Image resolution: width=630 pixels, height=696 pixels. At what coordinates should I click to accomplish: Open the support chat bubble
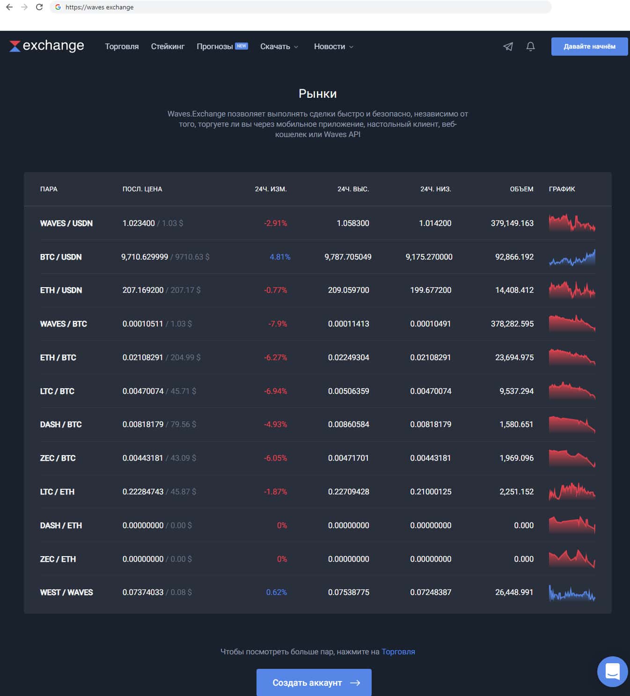[612, 672]
